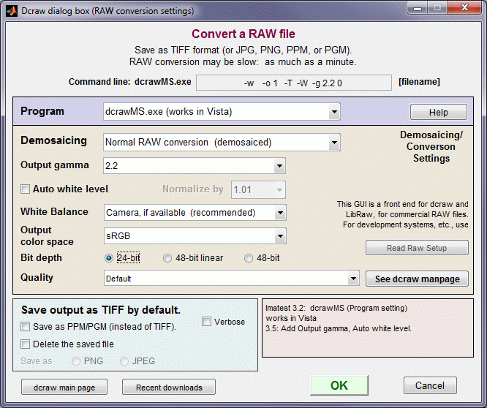The height and width of the screenshot is (408, 487).
Task: Click the Recent downloads button
Action: (169, 388)
